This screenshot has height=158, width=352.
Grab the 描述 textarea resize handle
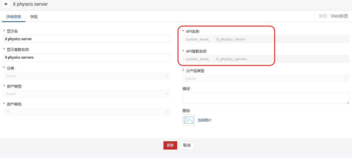coord(347,102)
